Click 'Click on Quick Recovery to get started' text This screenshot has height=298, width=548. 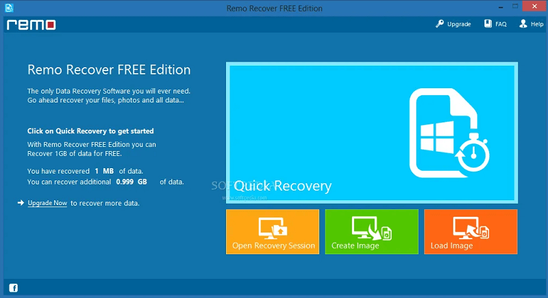[90, 131]
